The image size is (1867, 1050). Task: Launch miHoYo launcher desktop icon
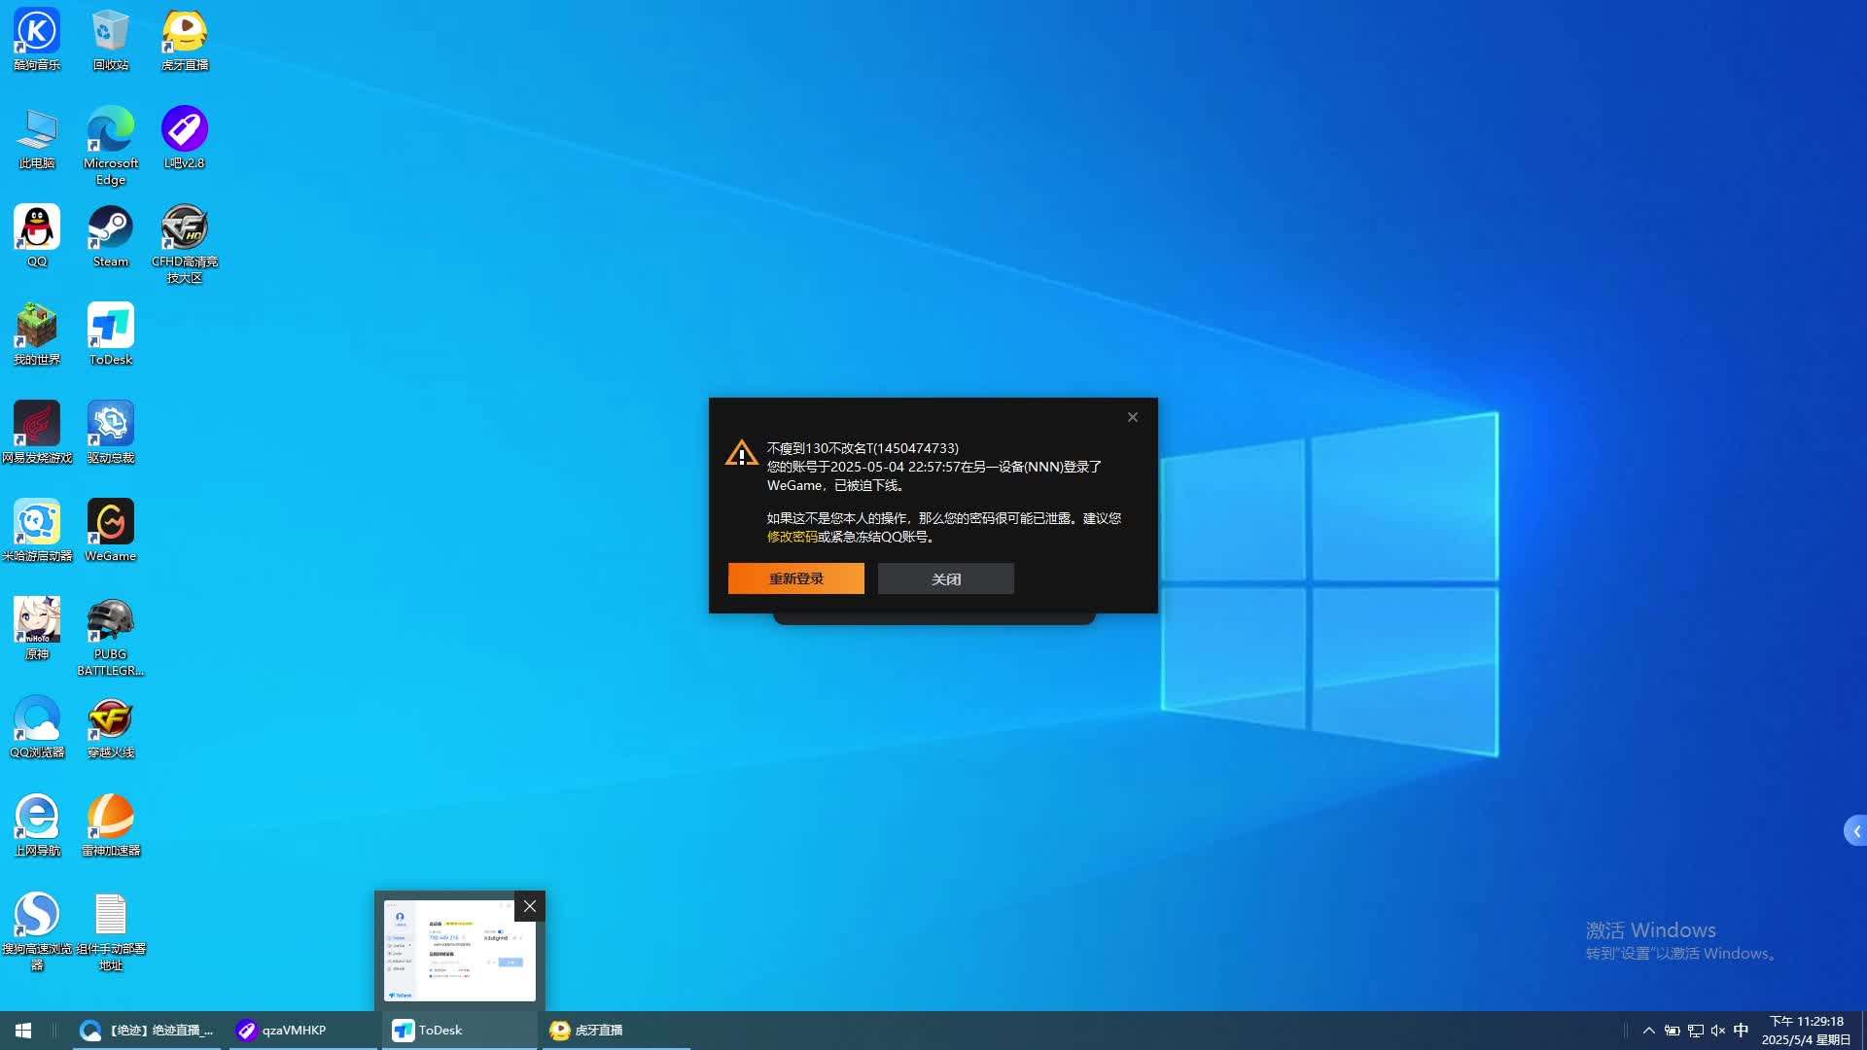click(x=37, y=531)
